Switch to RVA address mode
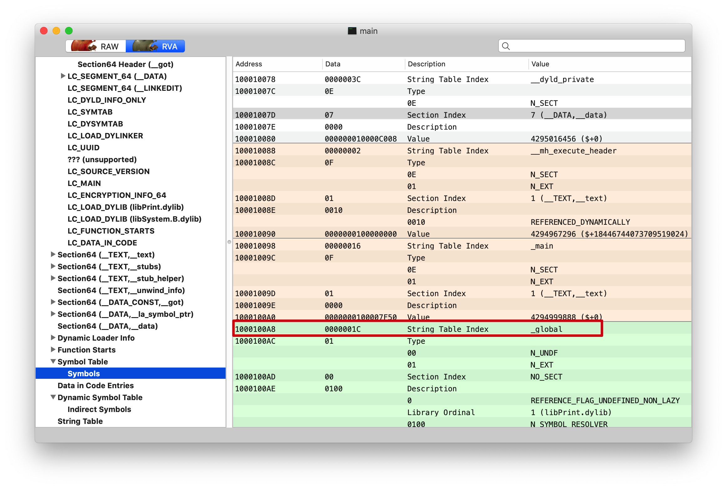Screen dimensions: 727x489 (155, 46)
